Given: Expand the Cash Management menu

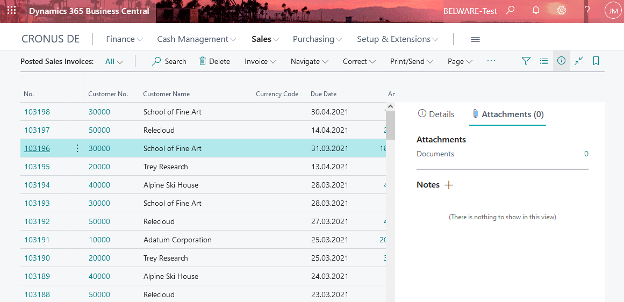Looking at the screenshot, I should pos(197,39).
